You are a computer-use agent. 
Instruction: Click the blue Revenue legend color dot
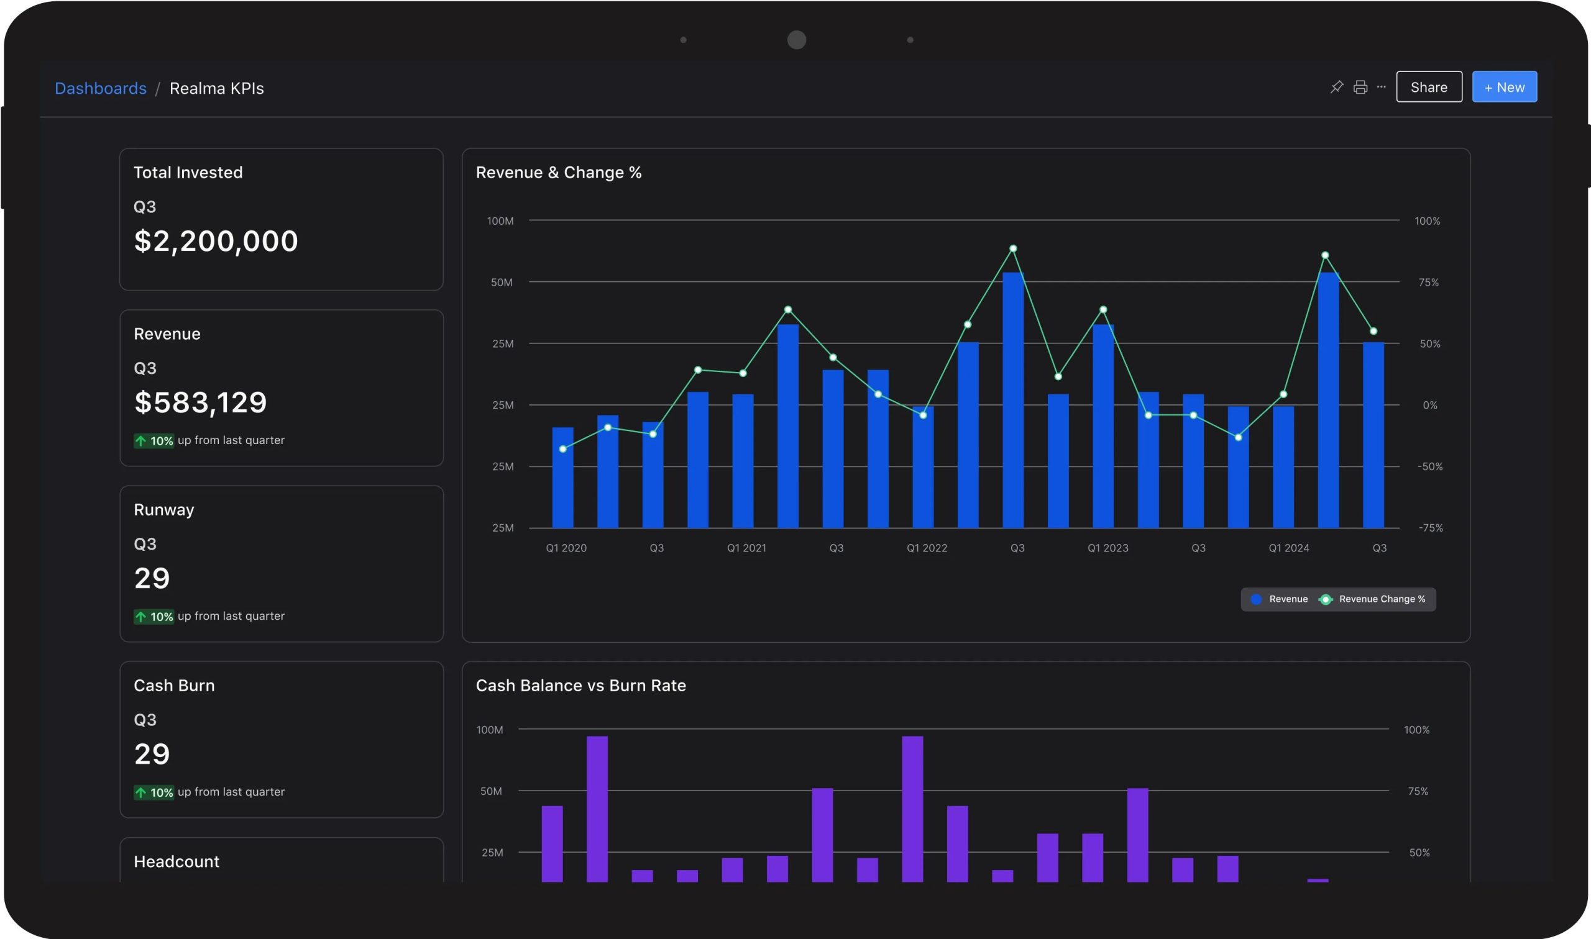(x=1256, y=599)
